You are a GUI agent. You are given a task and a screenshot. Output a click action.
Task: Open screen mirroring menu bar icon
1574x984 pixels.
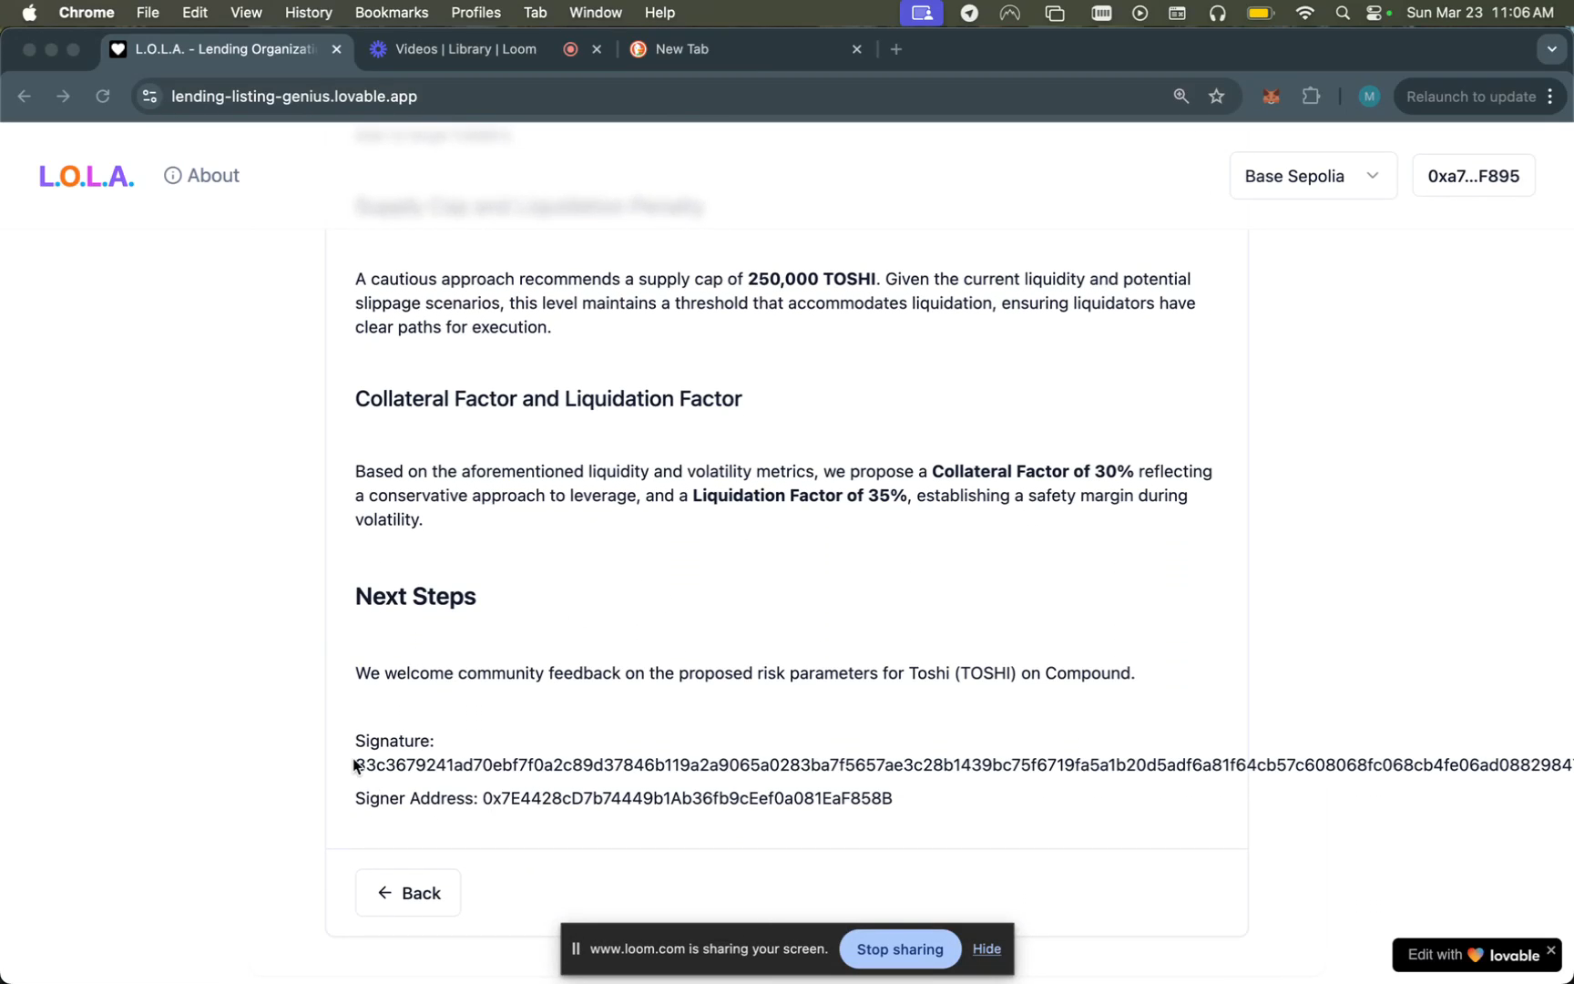pyautogui.click(x=922, y=13)
